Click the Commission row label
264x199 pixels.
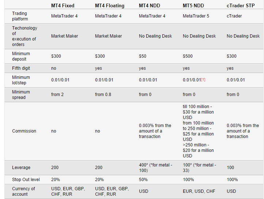point(24,131)
